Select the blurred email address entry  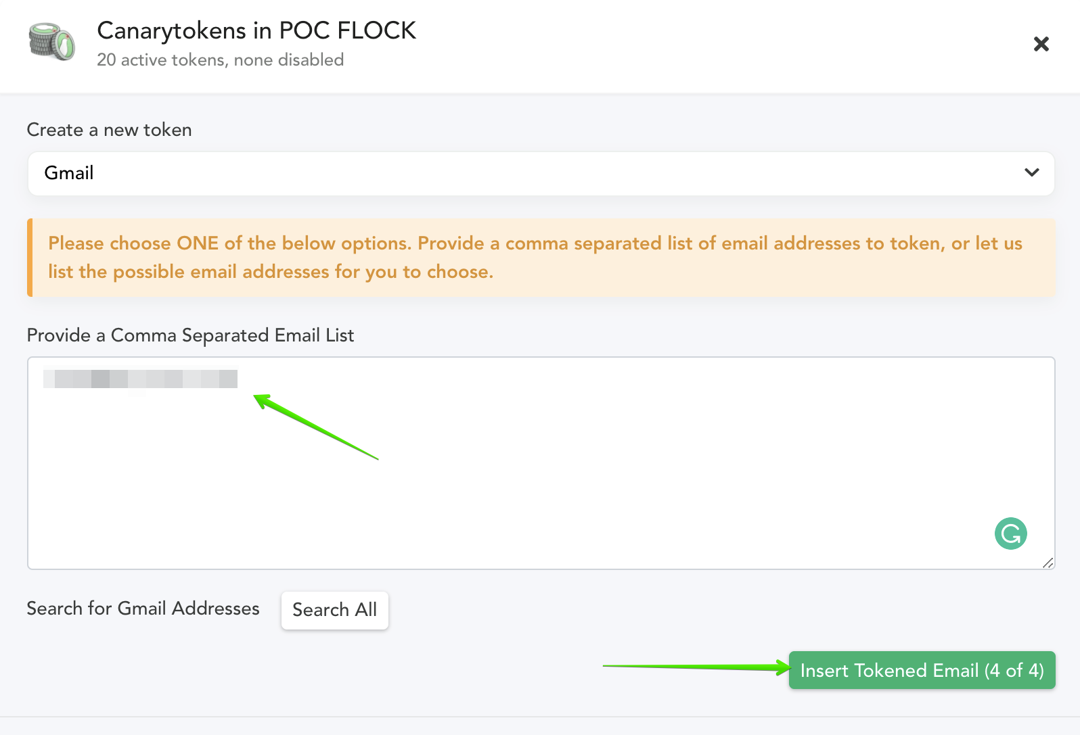(140, 379)
